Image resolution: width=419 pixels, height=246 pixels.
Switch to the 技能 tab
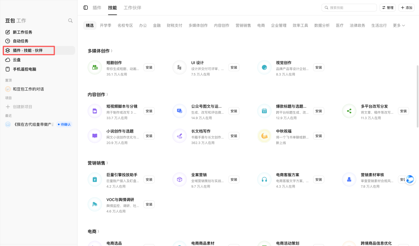tap(112, 8)
